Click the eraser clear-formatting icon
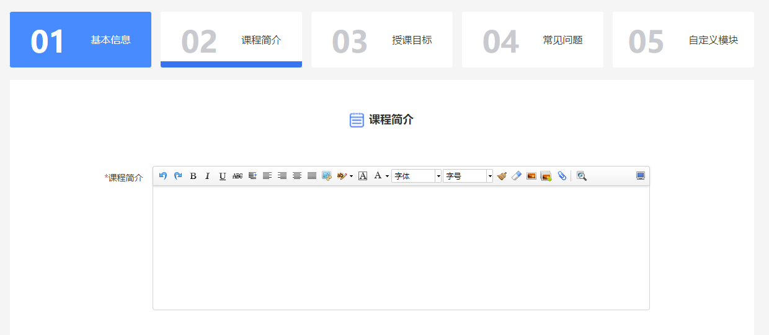 [x=517, y=176]
